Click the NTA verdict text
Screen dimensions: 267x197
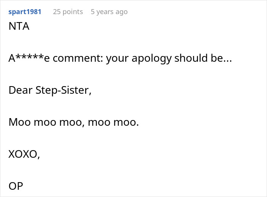pyautogui.click(x=19, y=27)
